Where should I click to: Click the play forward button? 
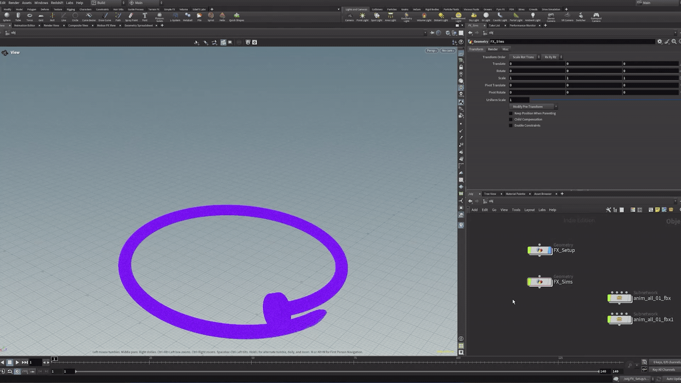[x=17, y=362]
